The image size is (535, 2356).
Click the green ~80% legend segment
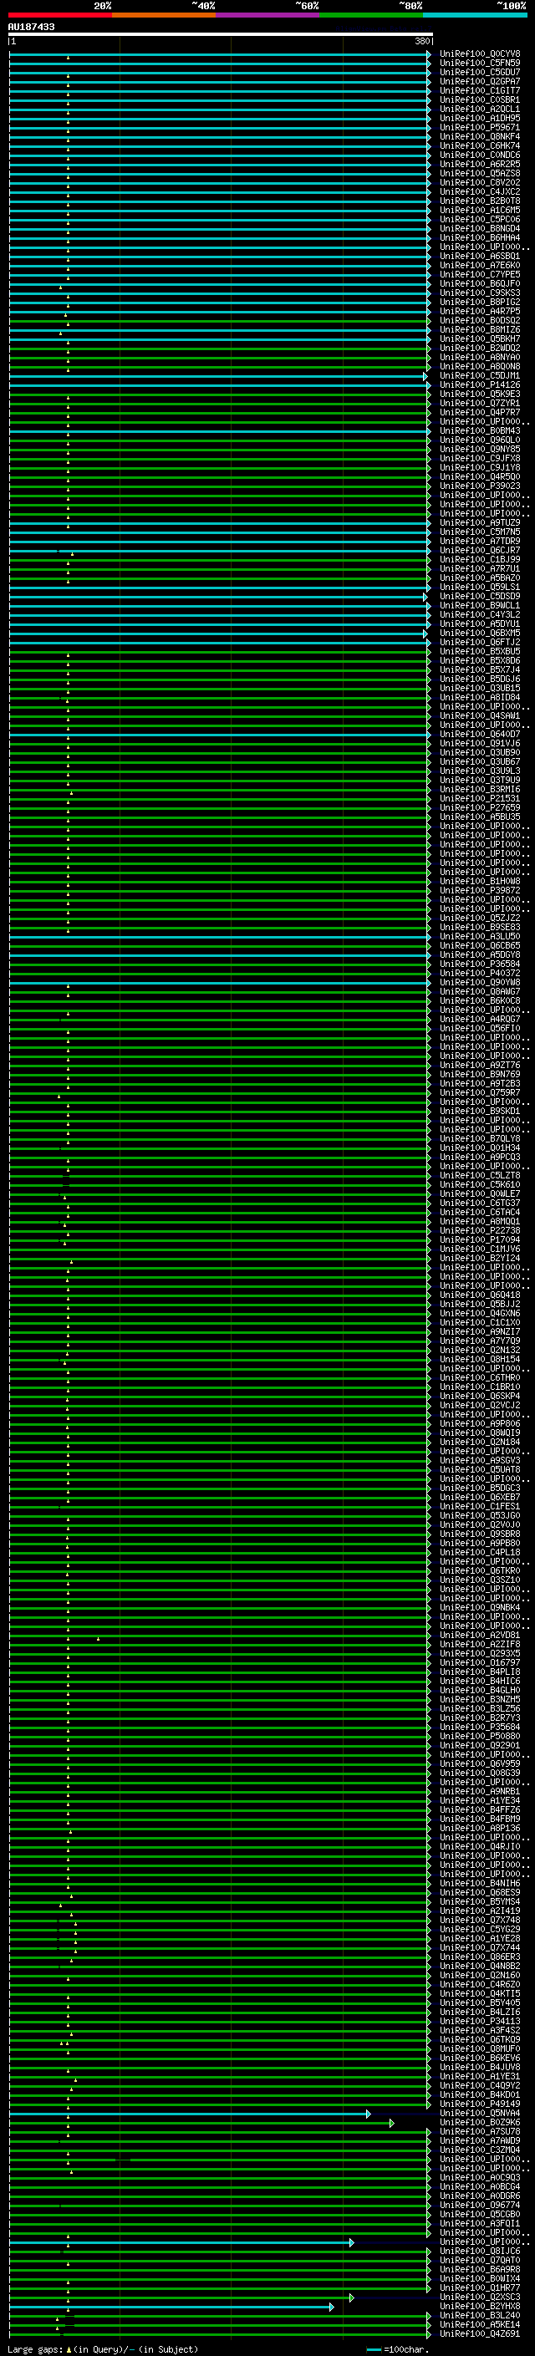[x=371, y=16]
